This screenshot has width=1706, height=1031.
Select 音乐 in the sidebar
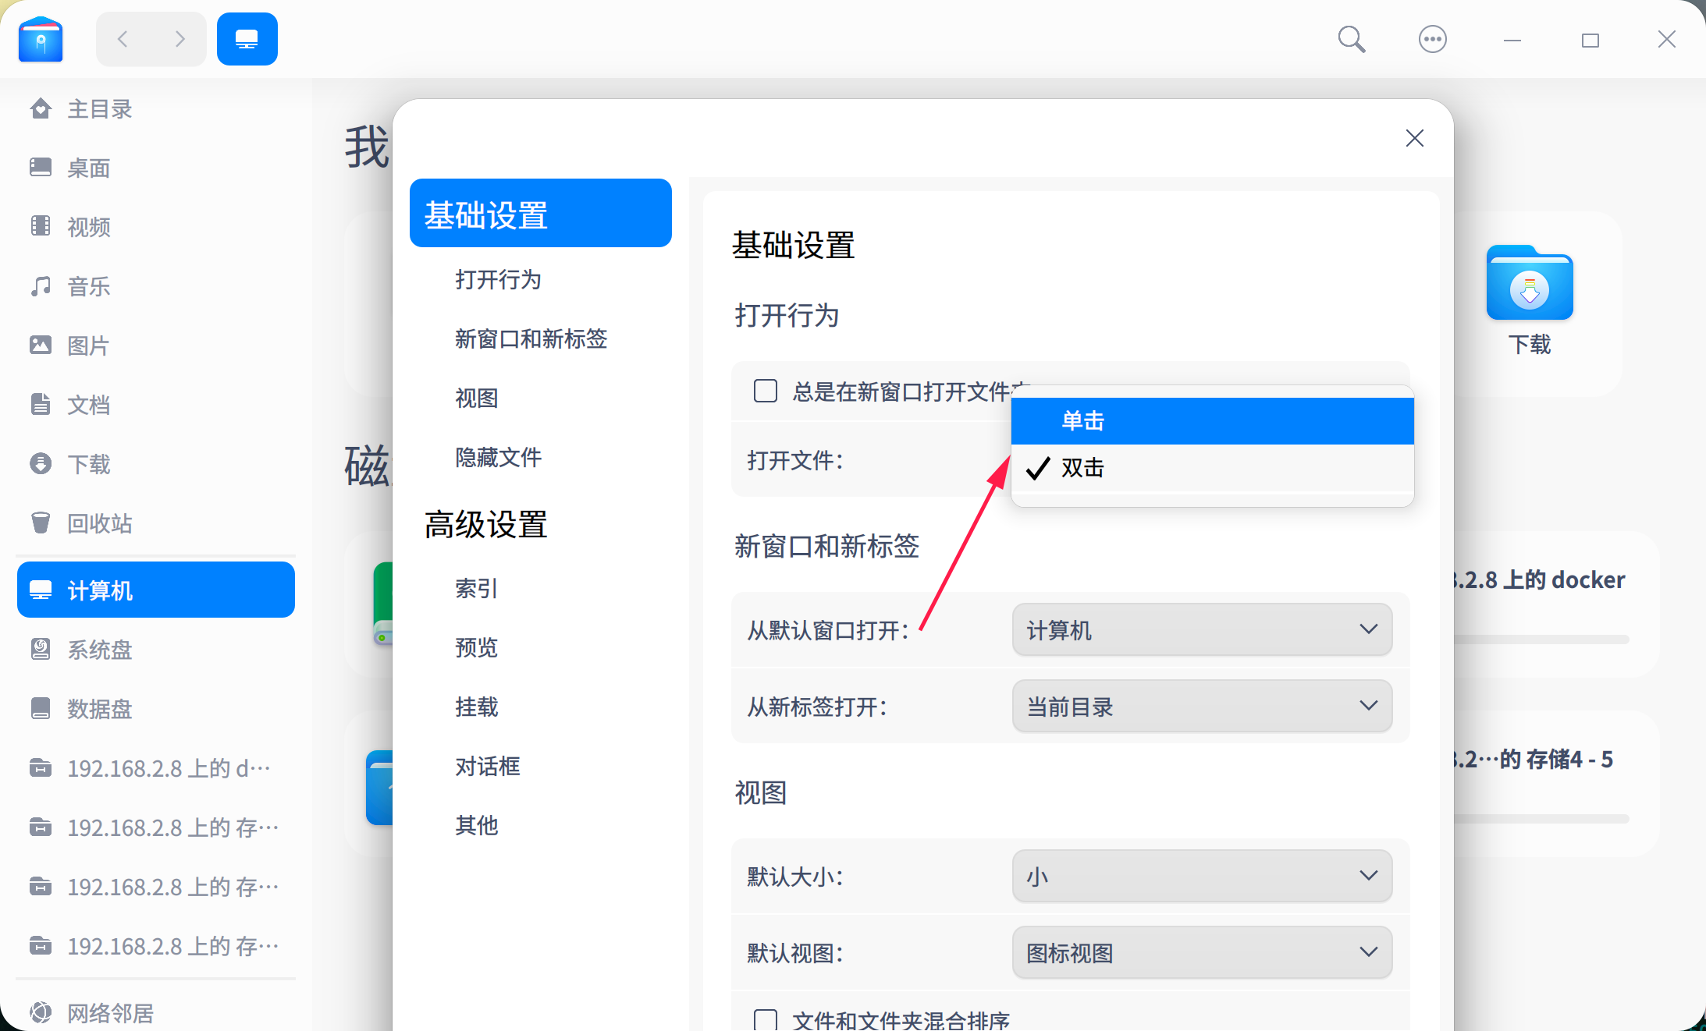click(88, 286)
